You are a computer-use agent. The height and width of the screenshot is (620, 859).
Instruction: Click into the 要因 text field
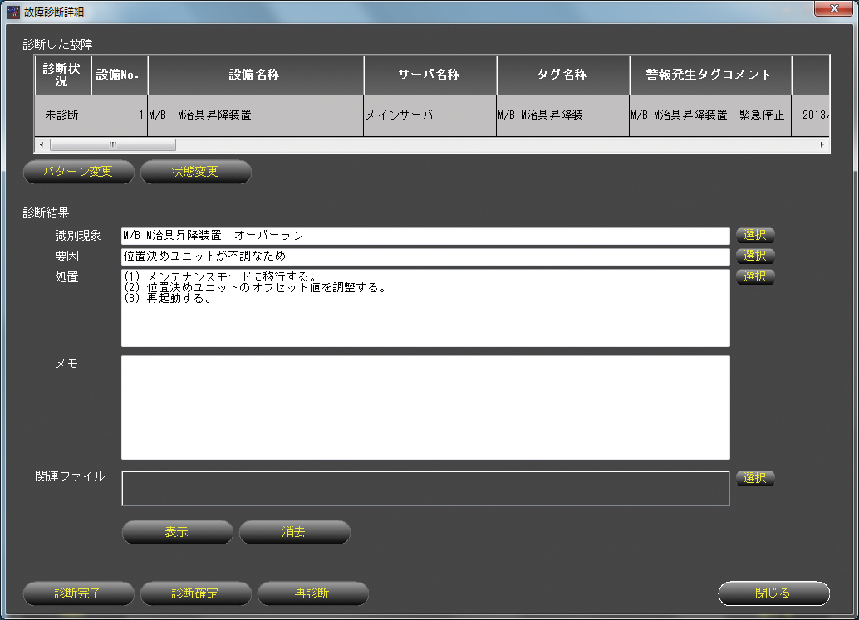425,256
